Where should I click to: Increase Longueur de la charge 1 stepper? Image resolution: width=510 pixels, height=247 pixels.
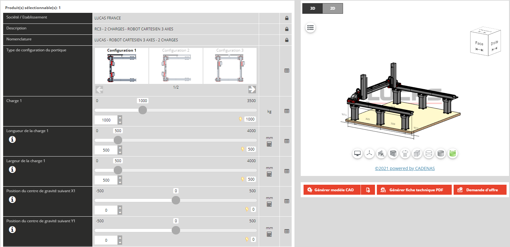point(120,148)
